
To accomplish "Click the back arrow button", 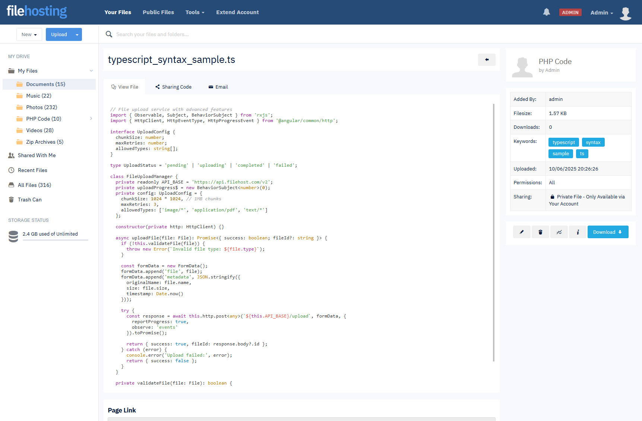I will click(487, 60).
